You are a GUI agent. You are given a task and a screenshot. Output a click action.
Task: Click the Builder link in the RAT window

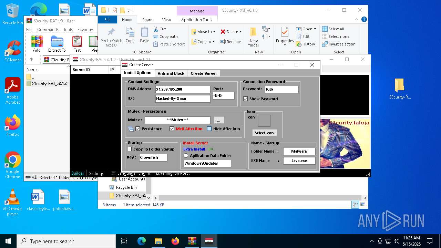pyautogui.click(x=78, y=173)
